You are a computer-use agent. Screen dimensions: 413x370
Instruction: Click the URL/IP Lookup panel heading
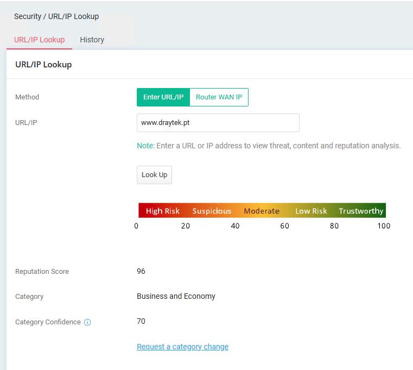click(43, 65)
